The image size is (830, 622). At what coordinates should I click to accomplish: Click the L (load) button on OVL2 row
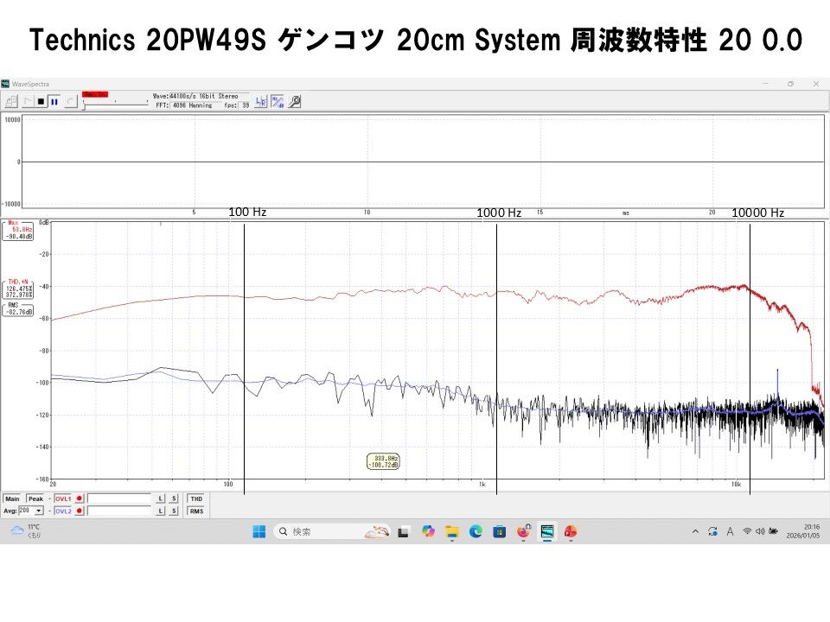pos(161,511)
